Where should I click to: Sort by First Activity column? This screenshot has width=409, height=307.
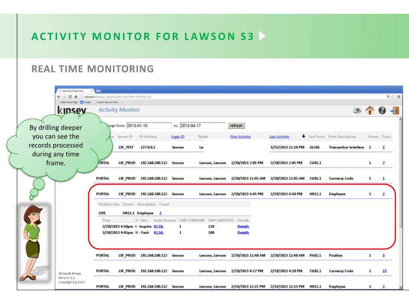tap(240, 137)
